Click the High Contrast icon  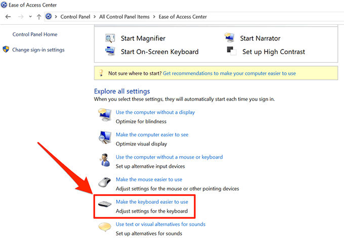(x=232, y=51)
